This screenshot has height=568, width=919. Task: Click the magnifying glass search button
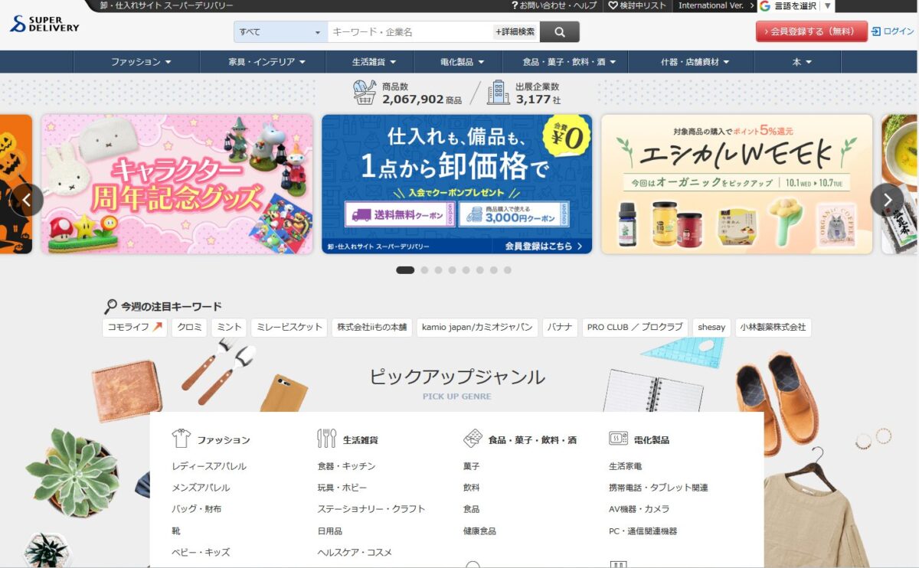point(559,32)
